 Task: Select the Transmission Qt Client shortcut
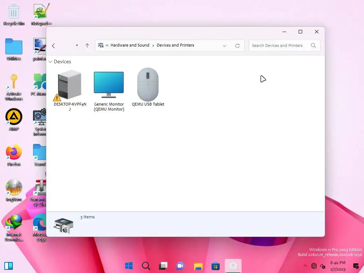coord(38,193)
